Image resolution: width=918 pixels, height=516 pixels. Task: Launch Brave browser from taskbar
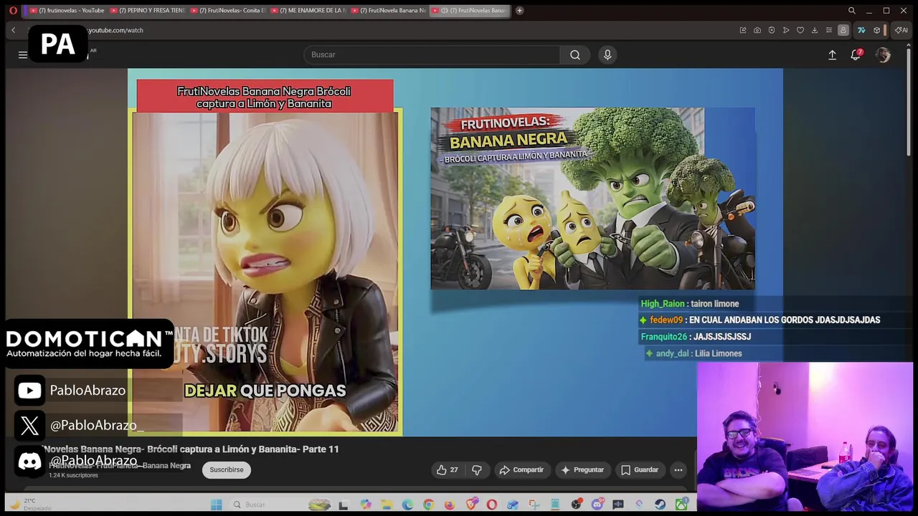click(471, 505)
